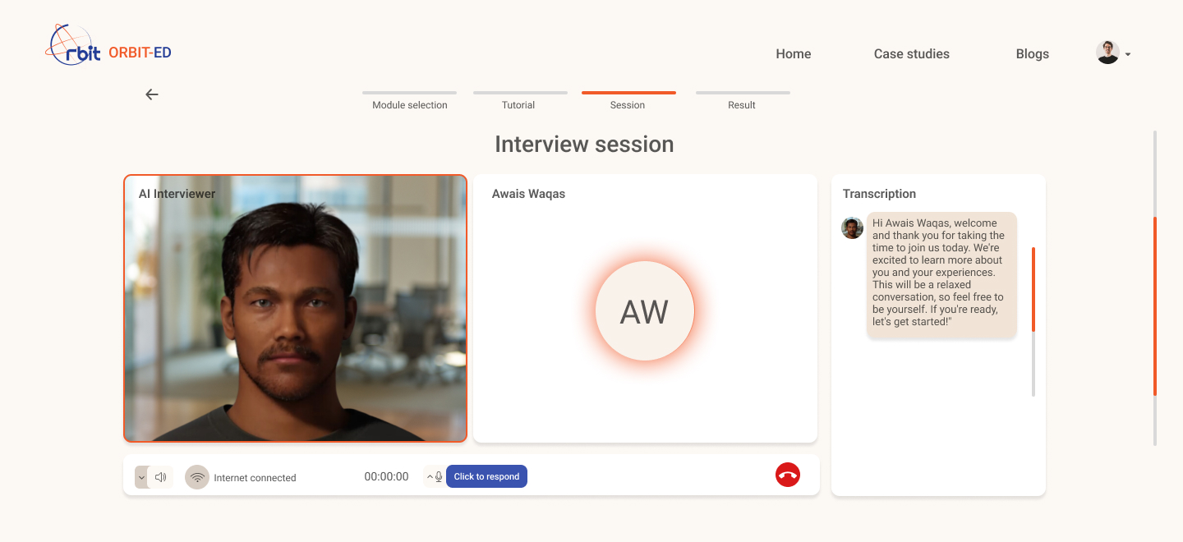Open the profile account dropdown menu
This screenshot has width=1183, height=542.
pyautogui.click(x=1115, y=52)
